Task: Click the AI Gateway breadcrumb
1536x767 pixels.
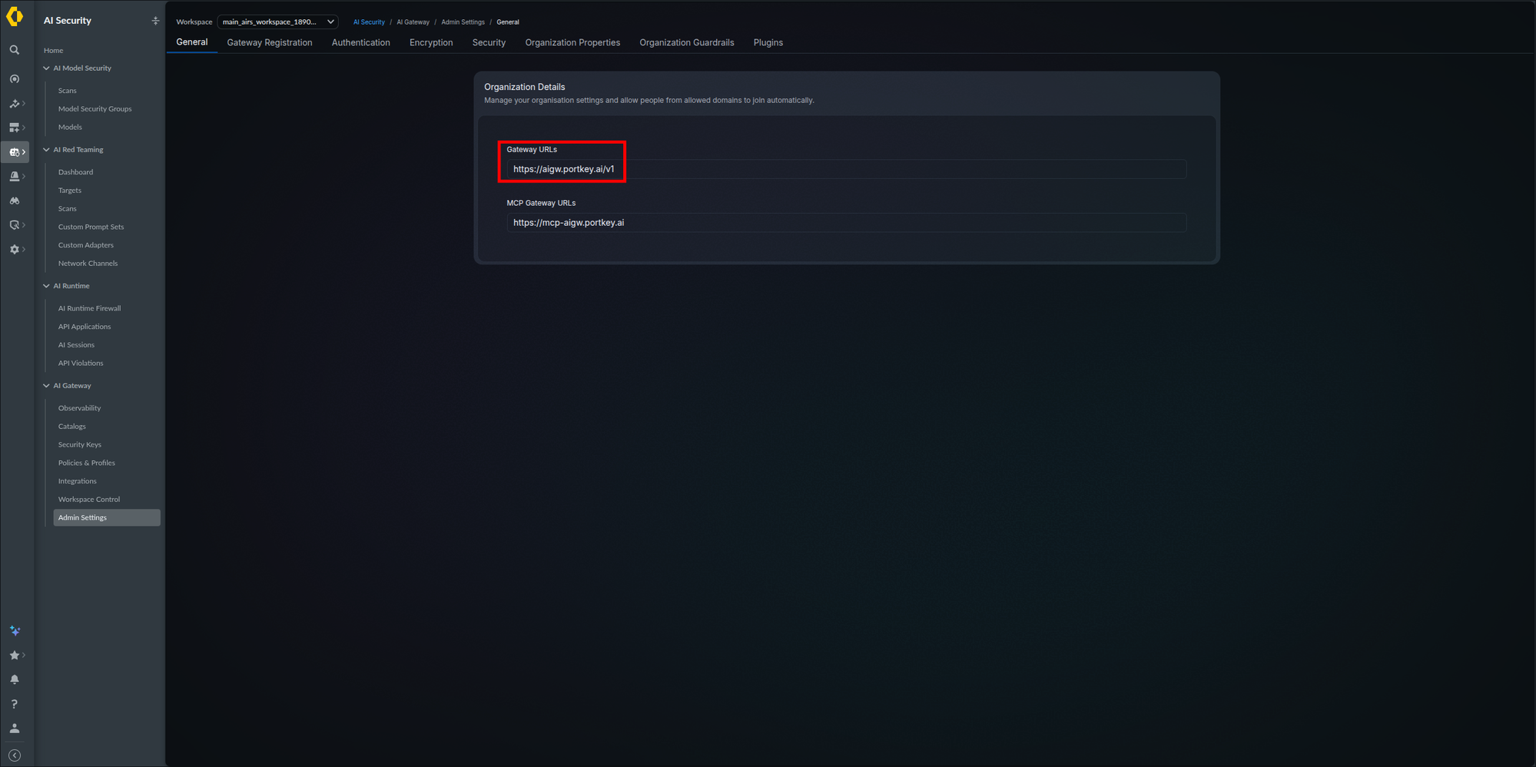Action: pos(413,22)
